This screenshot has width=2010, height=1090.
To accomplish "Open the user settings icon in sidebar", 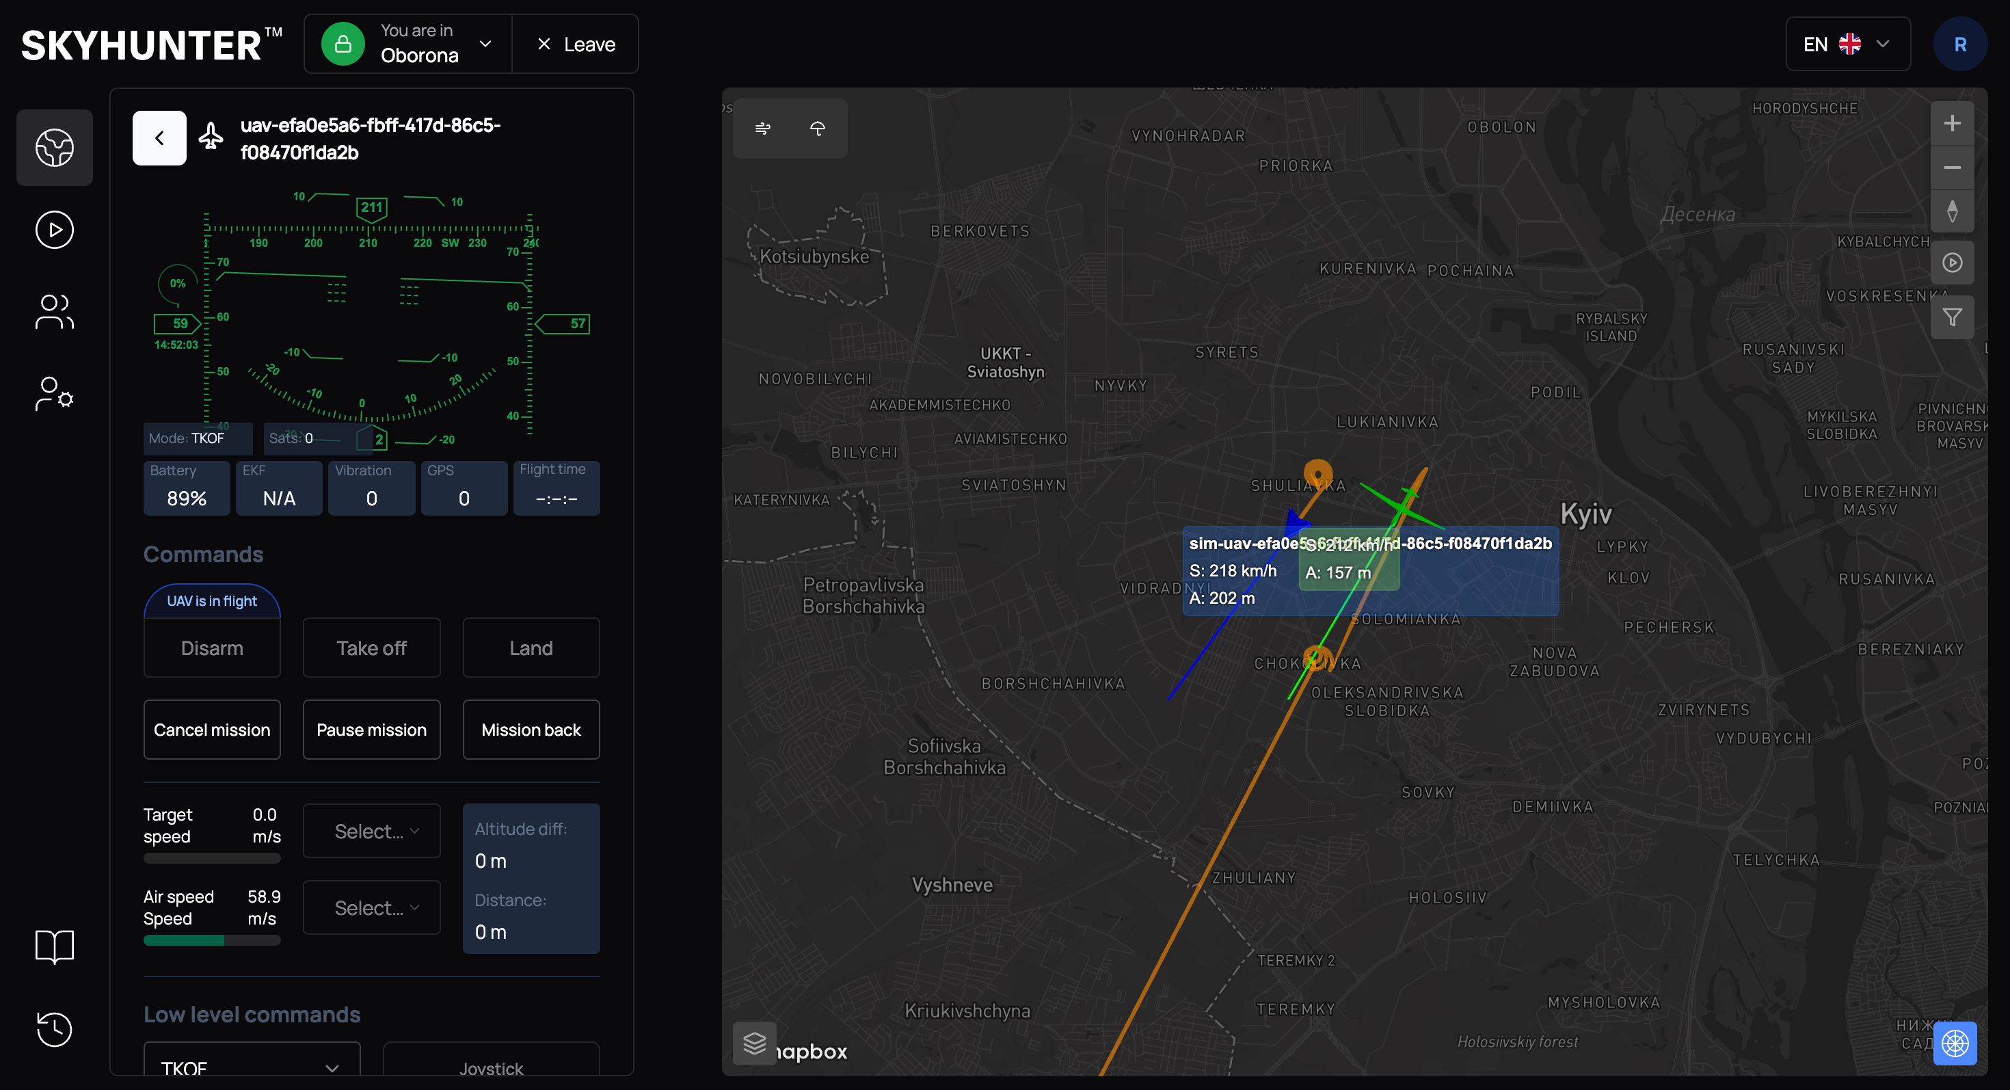I will coord(55,394).
